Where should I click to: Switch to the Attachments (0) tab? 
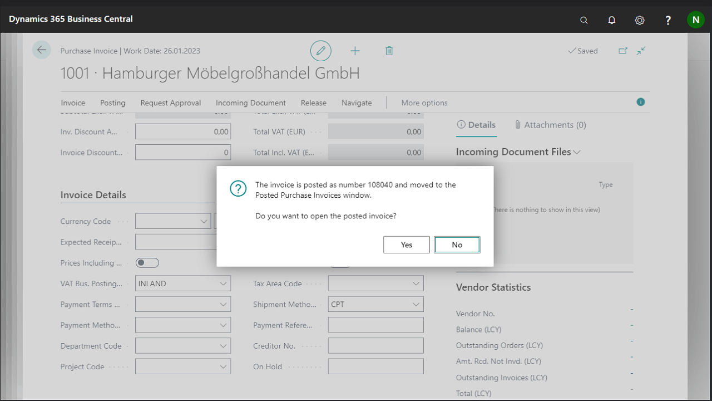click(550, 125)
